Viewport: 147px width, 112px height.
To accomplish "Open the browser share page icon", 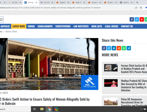I will [x=136, y=8].
